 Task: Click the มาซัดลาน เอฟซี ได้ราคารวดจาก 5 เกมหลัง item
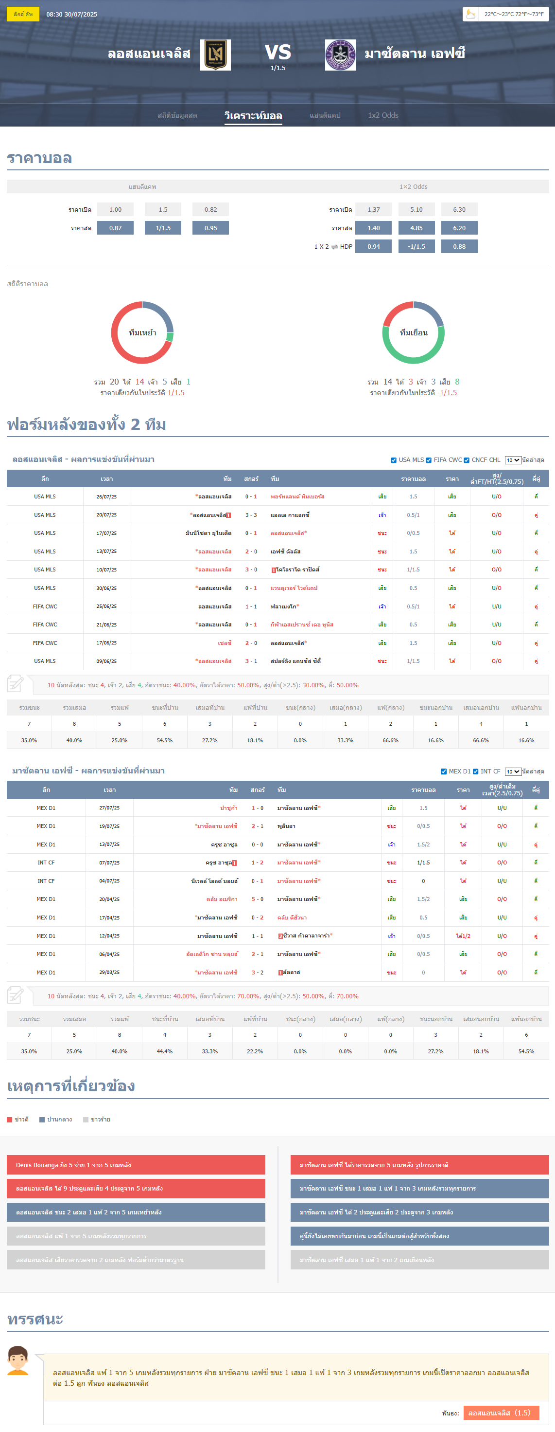(419, 1165)
